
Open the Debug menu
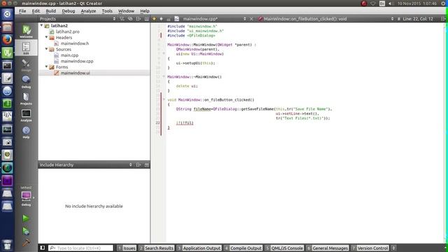point(69,11)
